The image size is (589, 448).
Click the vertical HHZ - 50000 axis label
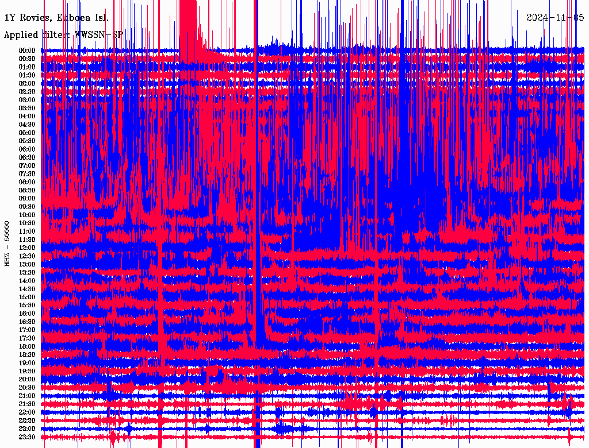pyautogui.click(x=7, y=243)
